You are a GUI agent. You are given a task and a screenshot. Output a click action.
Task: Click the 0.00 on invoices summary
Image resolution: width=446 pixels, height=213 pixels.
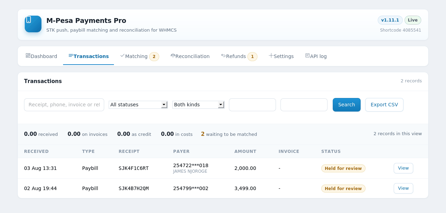(x=87, y=134)
